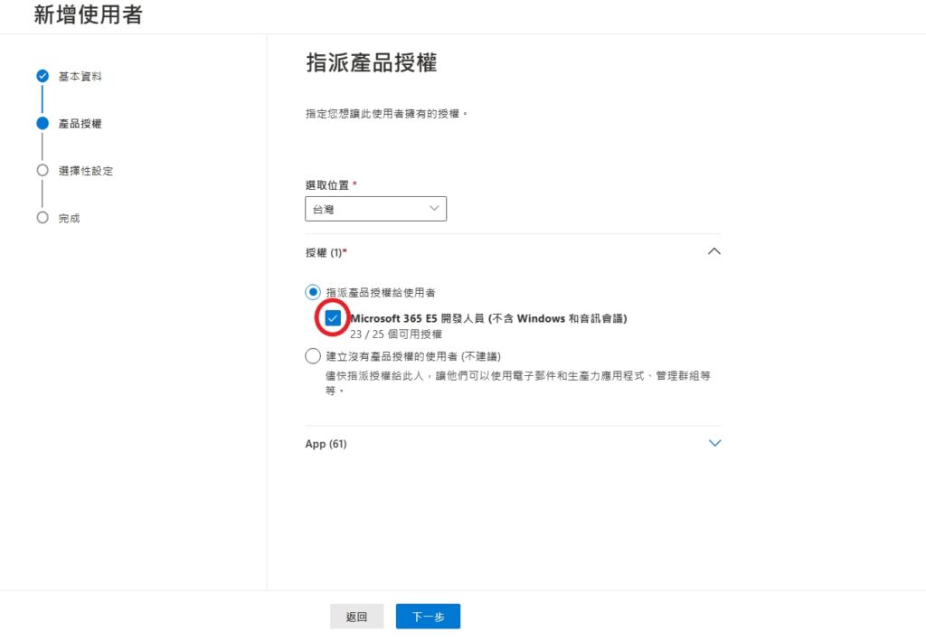Click the 授權 (1) section heading text

click(326, 252)
